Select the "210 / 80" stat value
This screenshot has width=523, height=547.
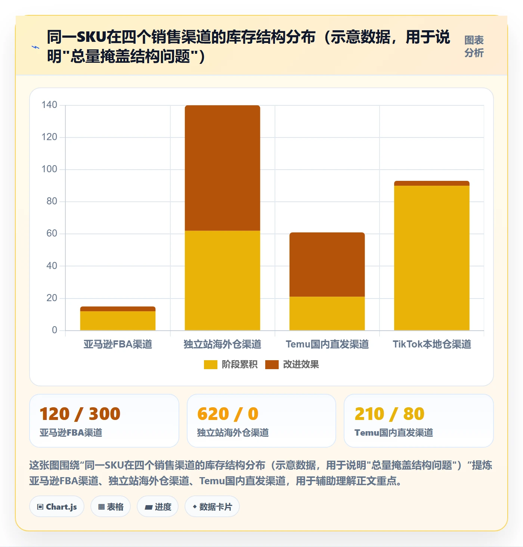[390, 414]
